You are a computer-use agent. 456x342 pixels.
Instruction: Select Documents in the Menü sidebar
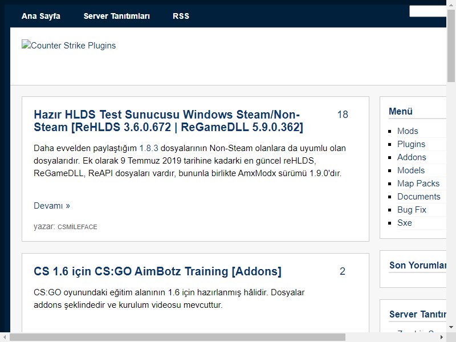(x=419, y=197)
